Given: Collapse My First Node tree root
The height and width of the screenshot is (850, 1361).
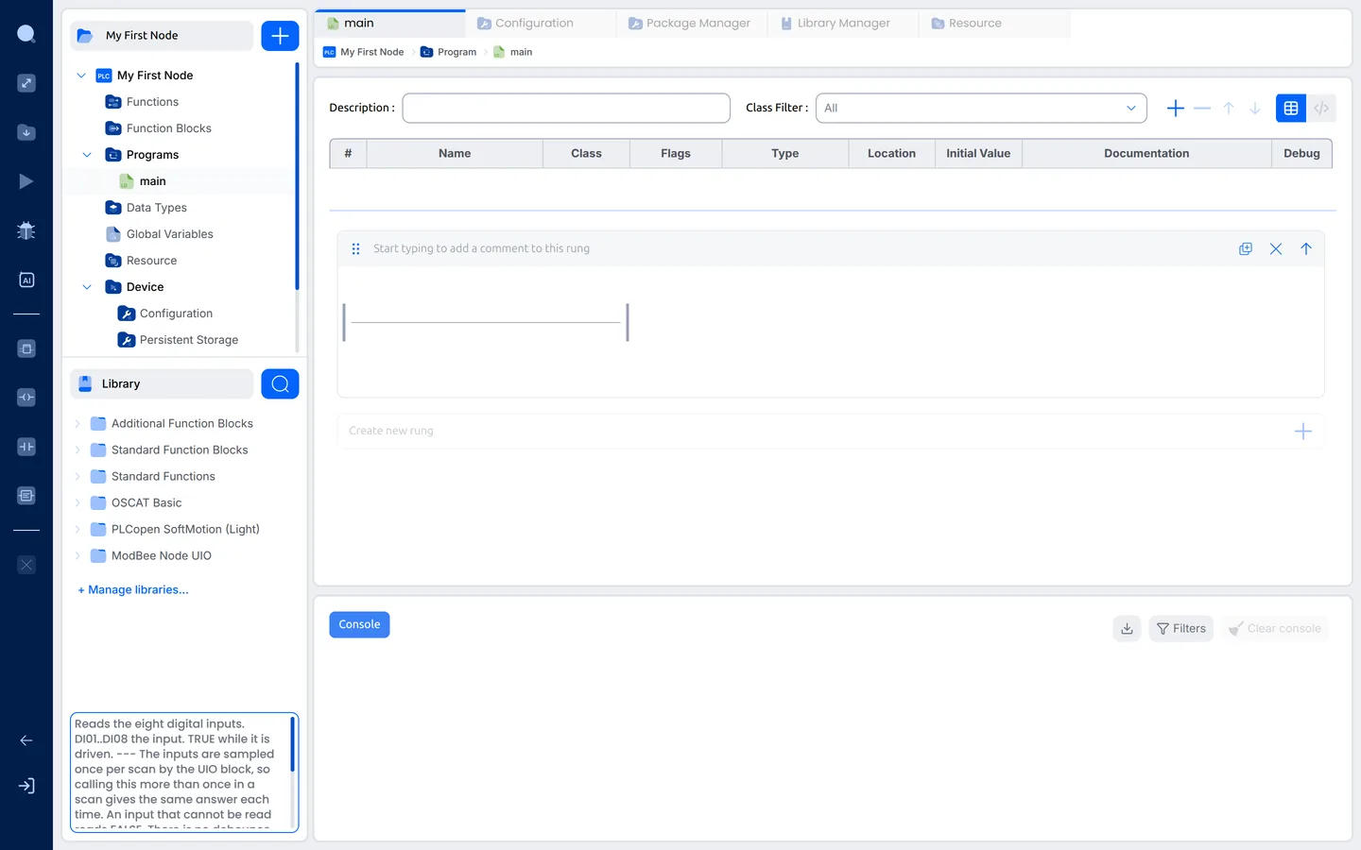Looking at the screenshot, I should pos(81,76).
